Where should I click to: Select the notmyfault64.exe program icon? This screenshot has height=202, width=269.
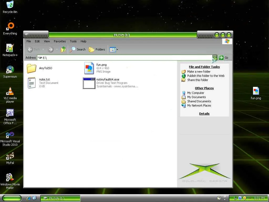[x=89, y=83]
